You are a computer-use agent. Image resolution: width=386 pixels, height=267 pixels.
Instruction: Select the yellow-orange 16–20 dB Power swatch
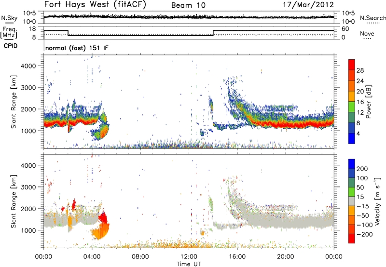352,96
